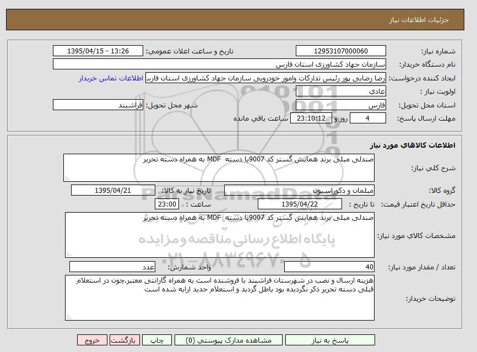Click the quantity field showing 40

point(329,267)
